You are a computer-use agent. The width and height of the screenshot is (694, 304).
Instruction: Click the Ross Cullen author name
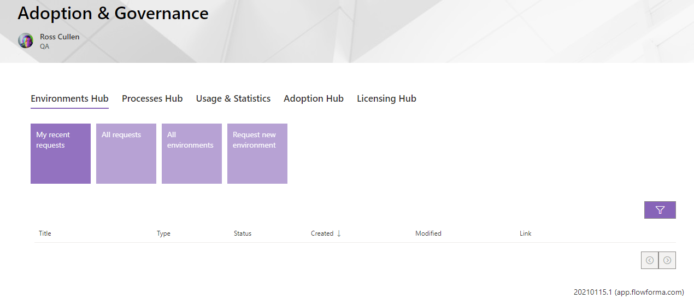60,37
